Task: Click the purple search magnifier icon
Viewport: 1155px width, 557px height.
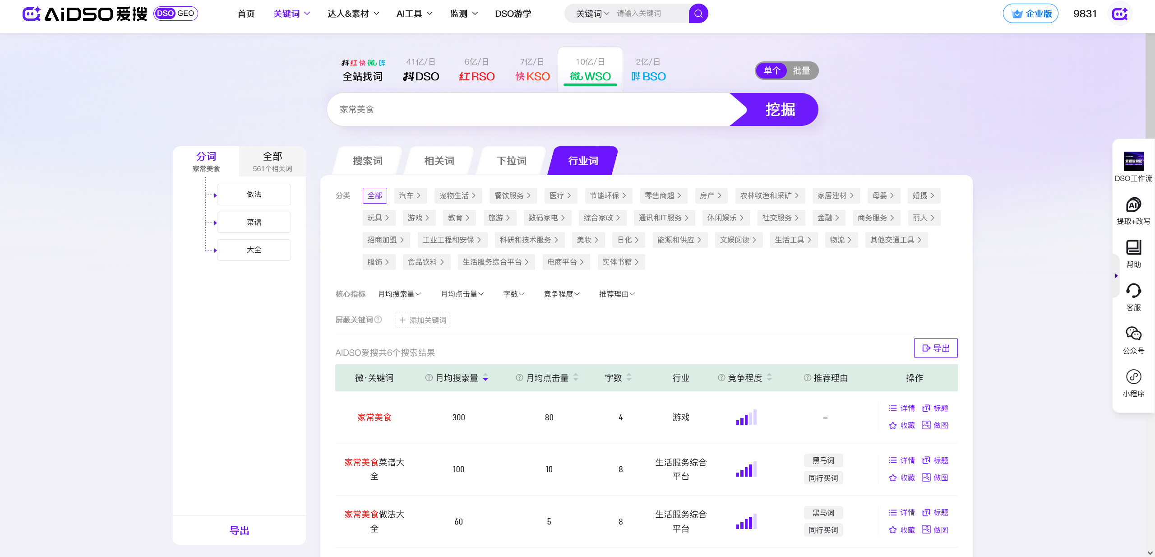Action: pyautogui.click(x=698, y=14)
